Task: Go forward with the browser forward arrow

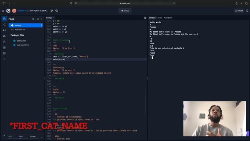Action: pyautogui.click(x=14, y=4)
